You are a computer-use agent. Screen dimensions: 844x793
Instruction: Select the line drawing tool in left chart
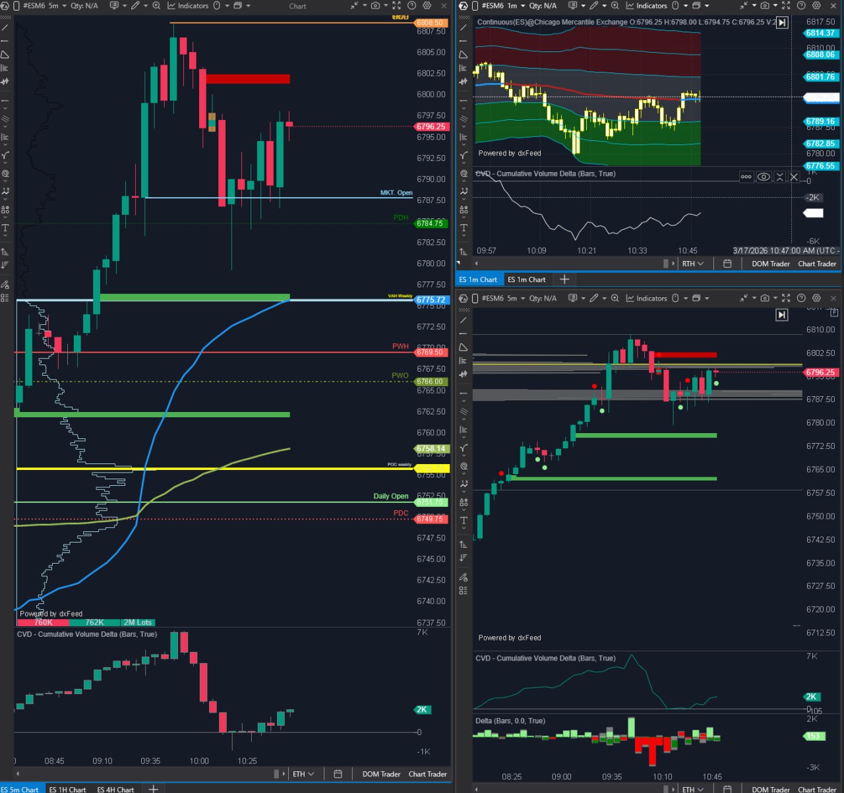(5, 28)
